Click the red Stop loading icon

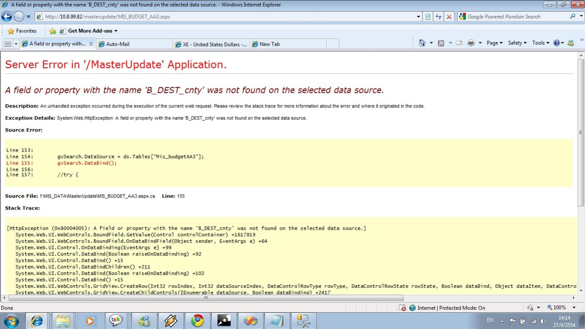click(449, 17)
